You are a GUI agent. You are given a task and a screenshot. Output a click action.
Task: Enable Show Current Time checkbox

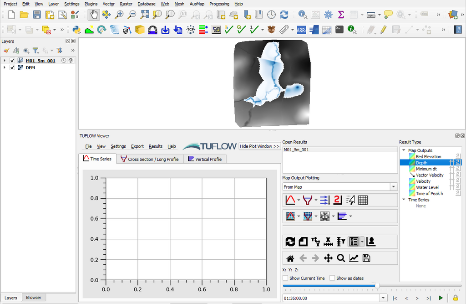[285, 278]
